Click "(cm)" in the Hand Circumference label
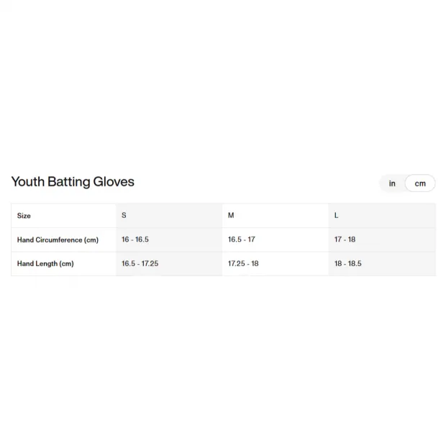The width and height of the screenshot is (446, 446). pos(91,240)
